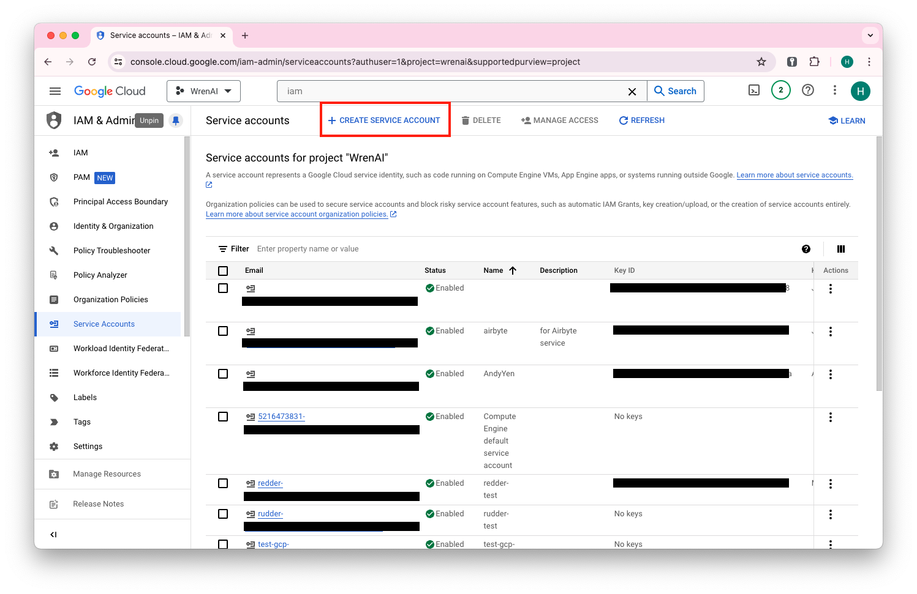Screen dimensions: 917x594
Task: Select the first service account row checkbox
Action: [x=223, y=288]
